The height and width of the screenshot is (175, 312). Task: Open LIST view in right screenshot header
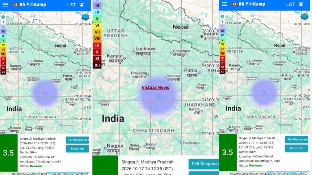click(290, 4)
